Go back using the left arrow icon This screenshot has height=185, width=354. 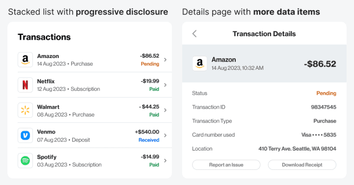(194, 34)
